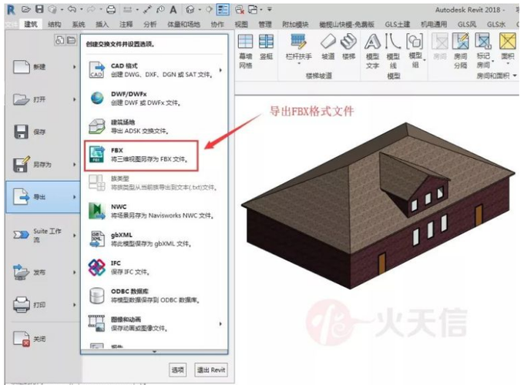Click Publish (发布) in application menu
The height and width of the screenshot is (385, 524).
click(43, 272)
